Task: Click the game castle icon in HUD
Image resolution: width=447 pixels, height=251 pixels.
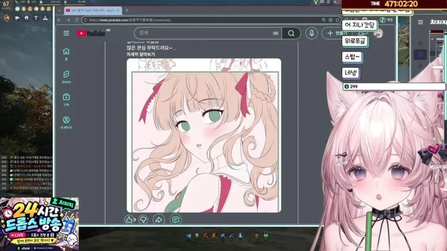Action: point(45,18)
